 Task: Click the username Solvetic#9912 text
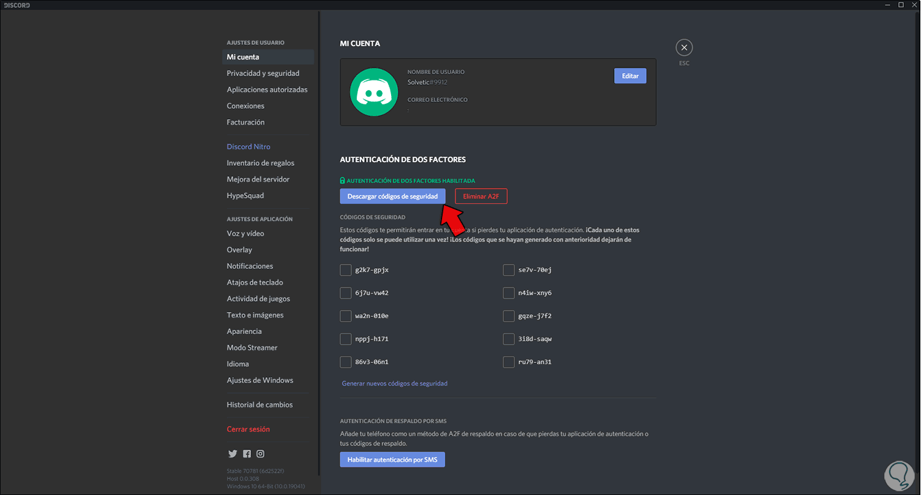click(427, 82)
